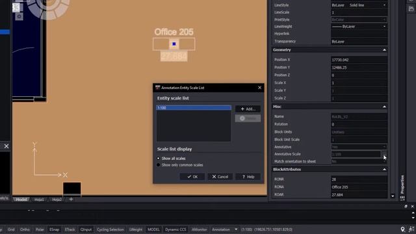Edit the Position Z value field
The height and width of the screenshot is (234, 416).
(359, 75)
